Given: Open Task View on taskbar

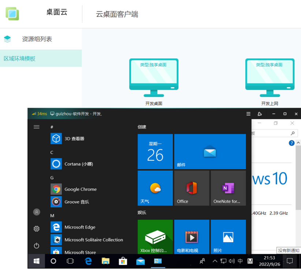Looking at the screenshot, I should (70, 261).
